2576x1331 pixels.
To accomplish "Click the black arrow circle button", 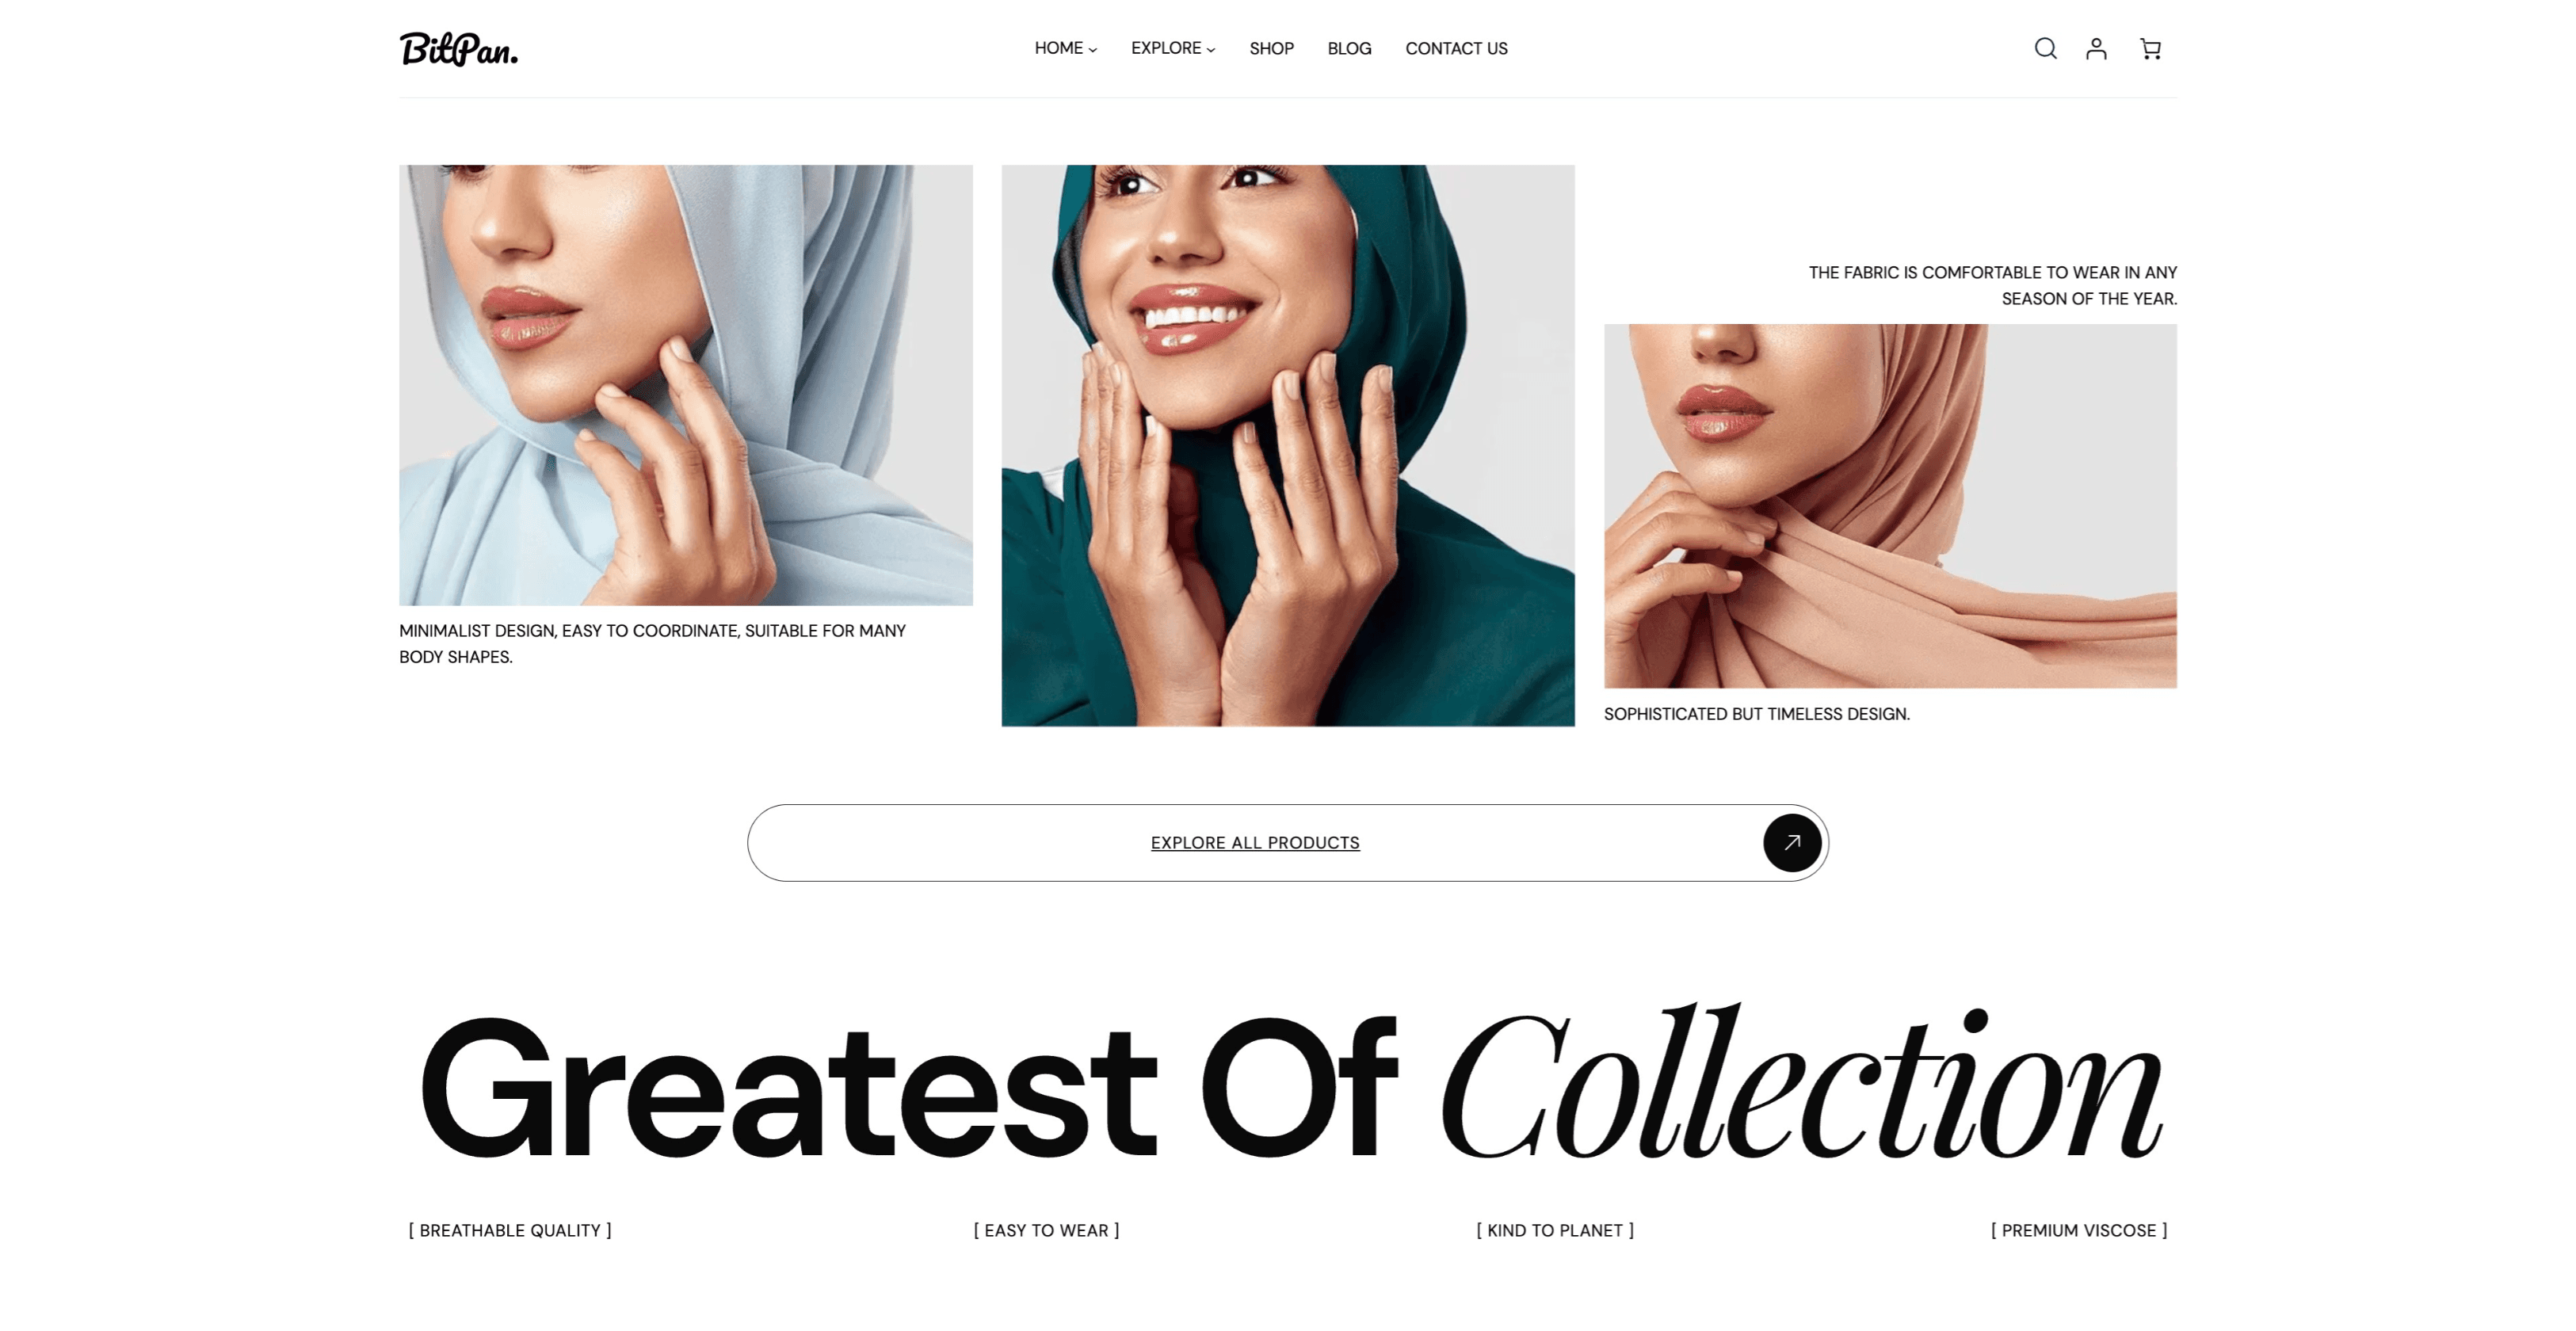I will 1791,842.
